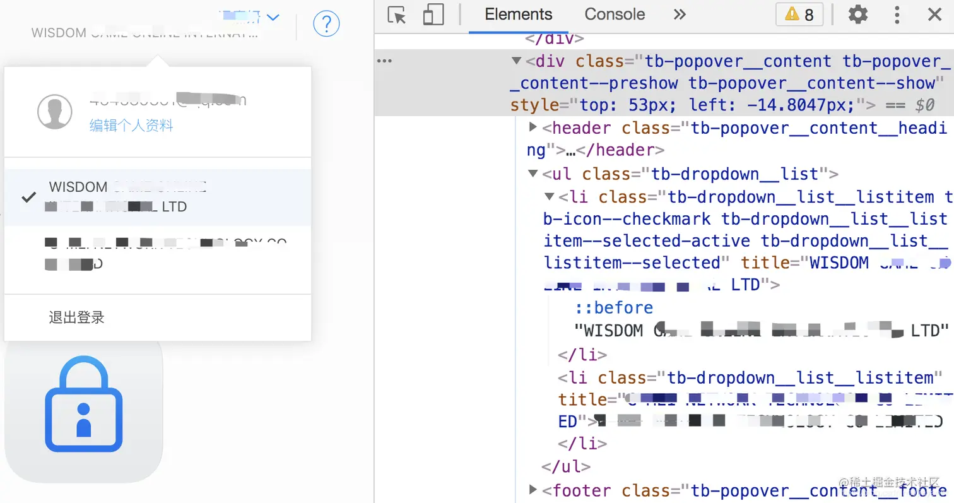Activate the inspect element picker icon
The image size is (954, 503).
click(x=397, y=15)
